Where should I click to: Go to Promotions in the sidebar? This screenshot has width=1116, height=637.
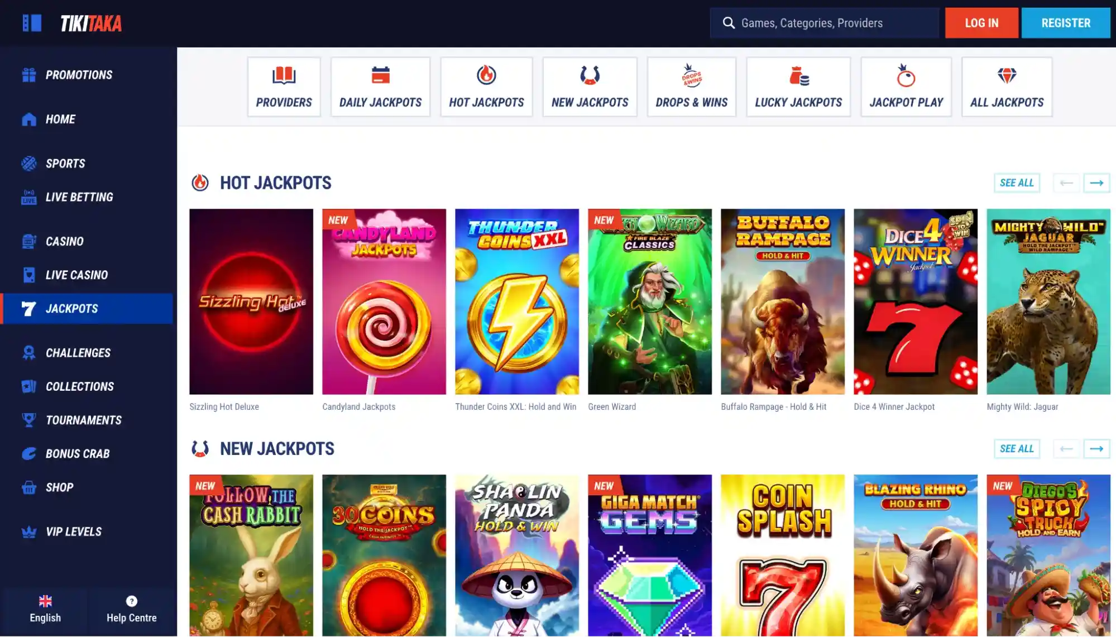pyautogui.click(x=79, y=75)
